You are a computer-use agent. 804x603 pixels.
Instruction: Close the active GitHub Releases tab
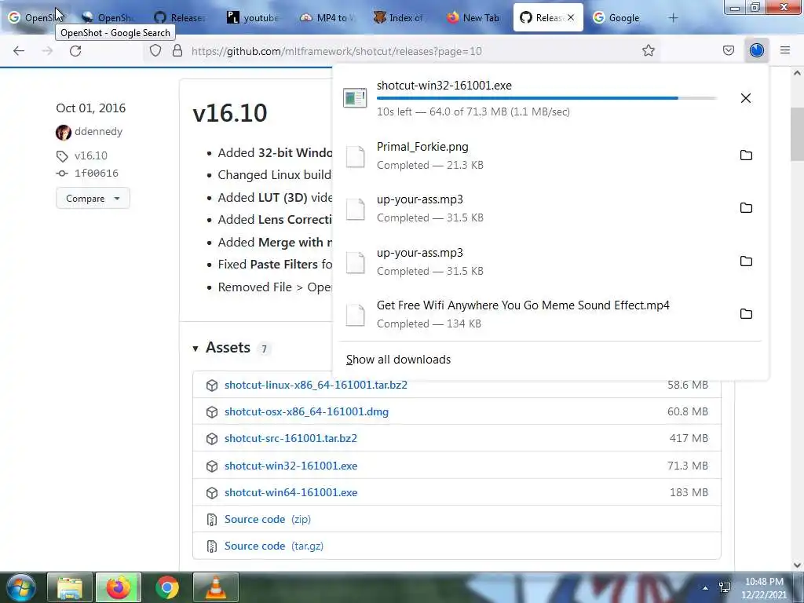[x=571, y=17]
